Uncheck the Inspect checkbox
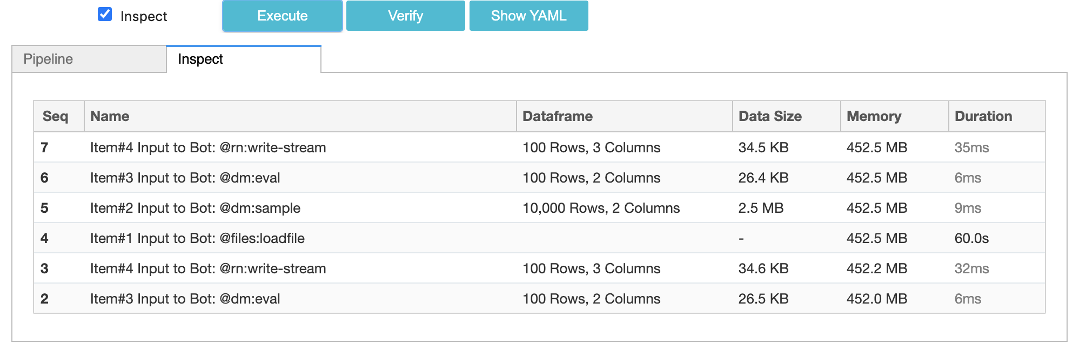The height and width of the screenshot is (350, 1086). pyautogui.click(x=105, y=15)
